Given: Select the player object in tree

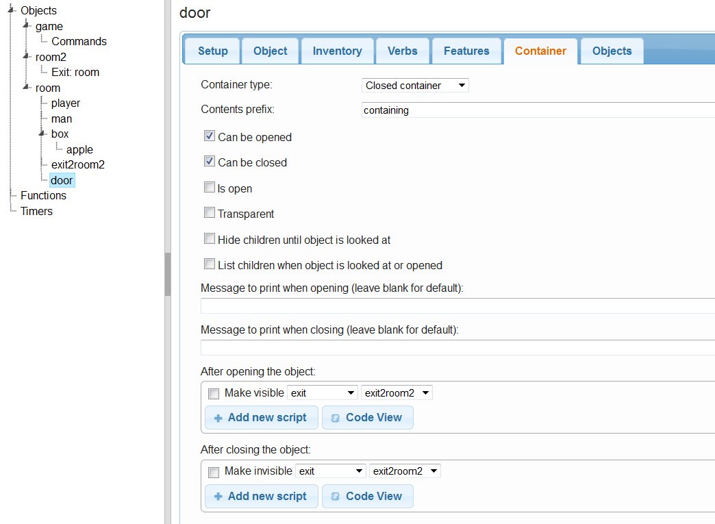Looking at the screenshot, I should pos(66,103).
